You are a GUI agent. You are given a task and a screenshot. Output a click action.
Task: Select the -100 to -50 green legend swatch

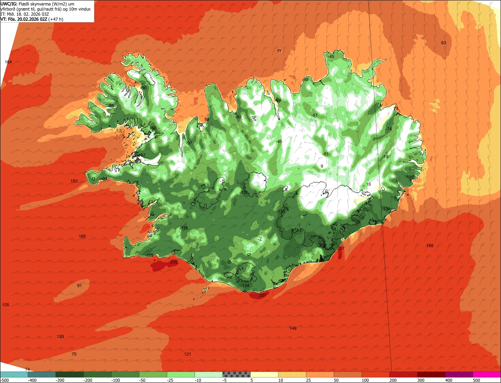[x=125, y=374]
